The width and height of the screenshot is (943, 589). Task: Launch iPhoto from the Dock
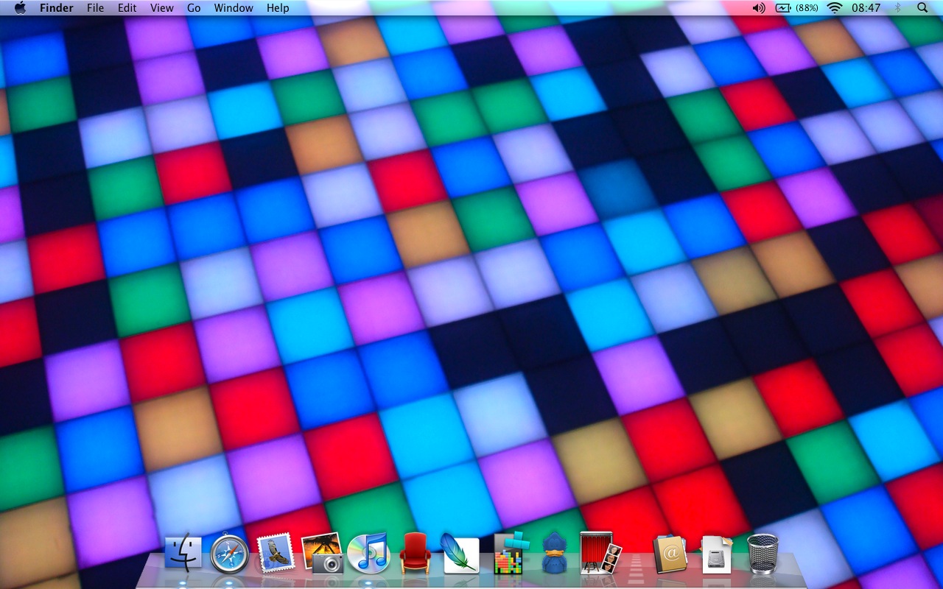coord(322,552)
